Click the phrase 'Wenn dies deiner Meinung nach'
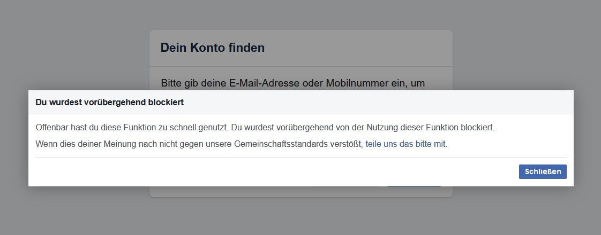Viewport: 601px width, 235px height. click(x=92, y=144)
